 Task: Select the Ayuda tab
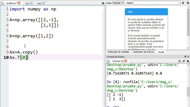[161, 52]
